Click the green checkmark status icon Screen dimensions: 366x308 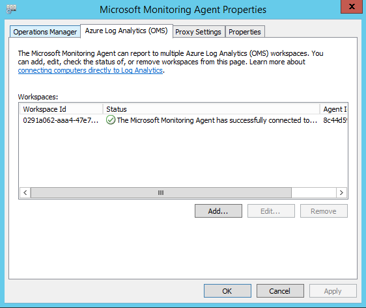(111, 120)
